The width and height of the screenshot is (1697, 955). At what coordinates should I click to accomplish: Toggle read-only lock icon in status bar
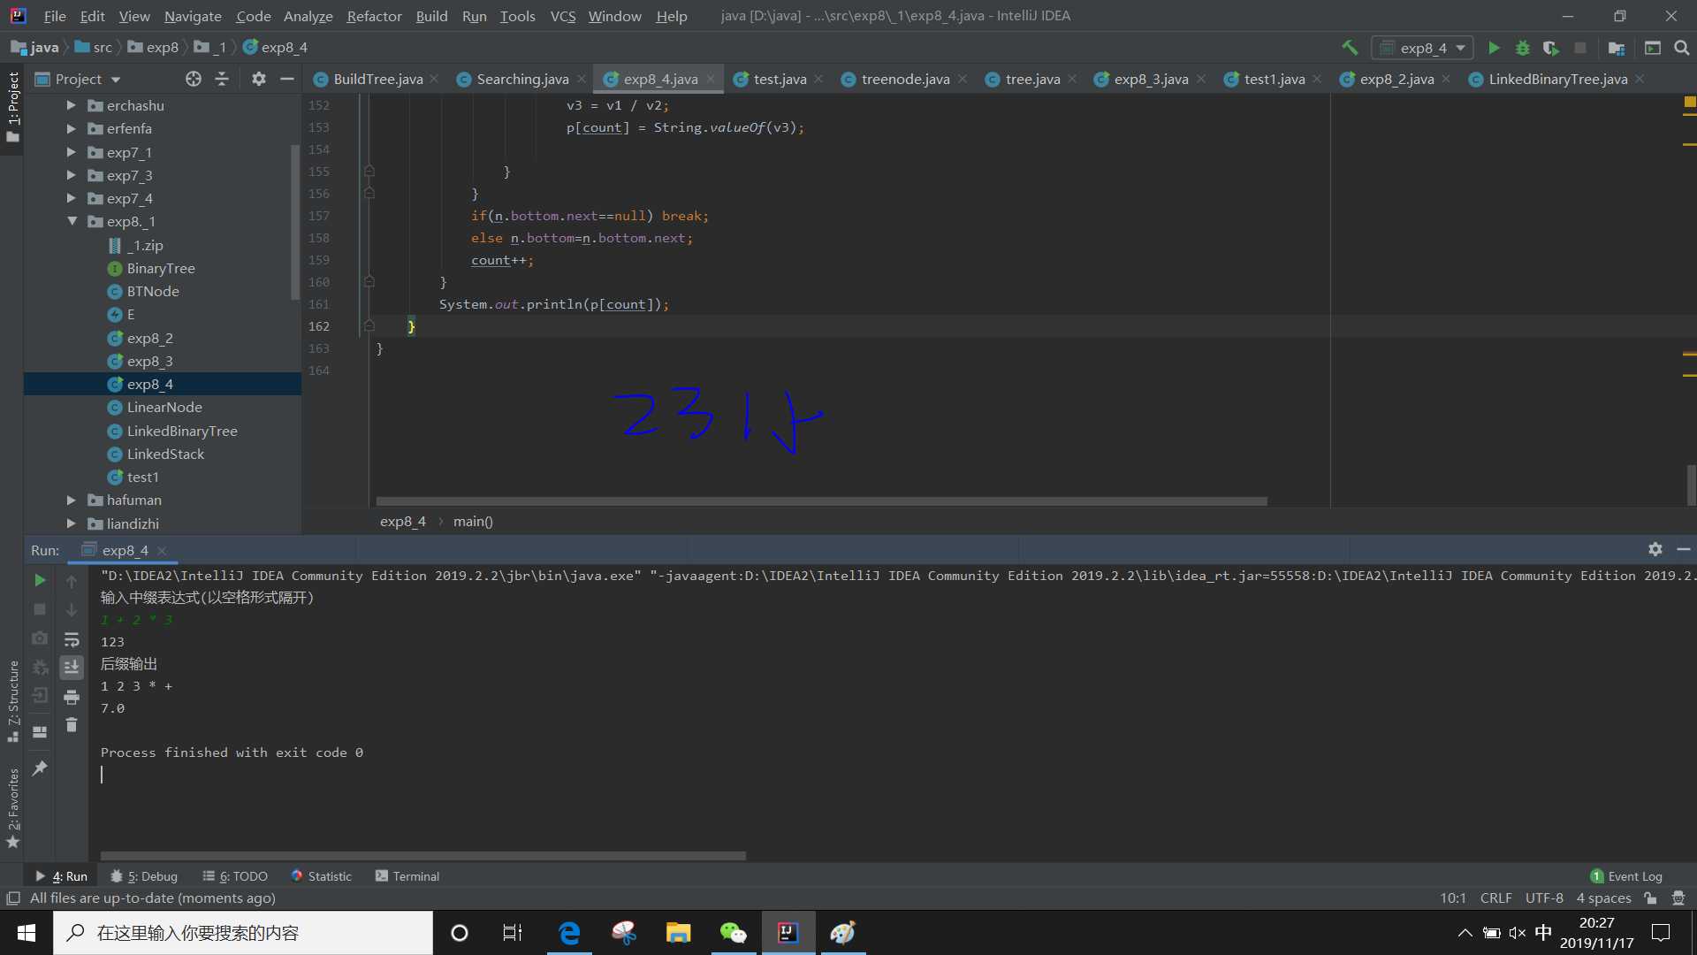[x=1650, y=898]
